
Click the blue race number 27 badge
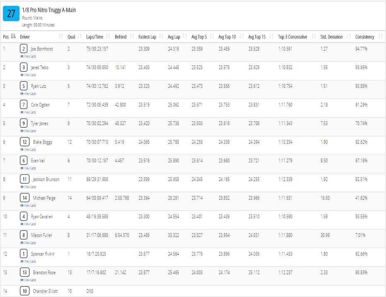[11, 14]
